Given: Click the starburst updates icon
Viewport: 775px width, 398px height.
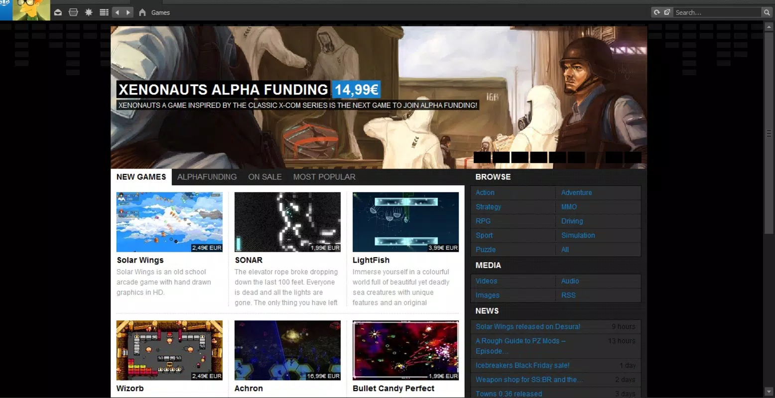Looking at the screenshot, I should pos(89,12).
